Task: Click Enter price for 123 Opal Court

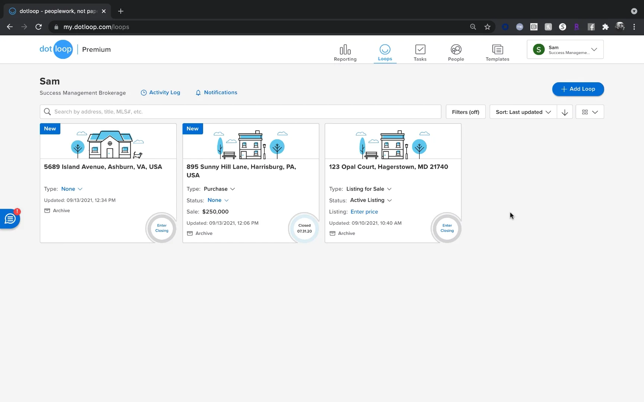Action: pos(364,212)
